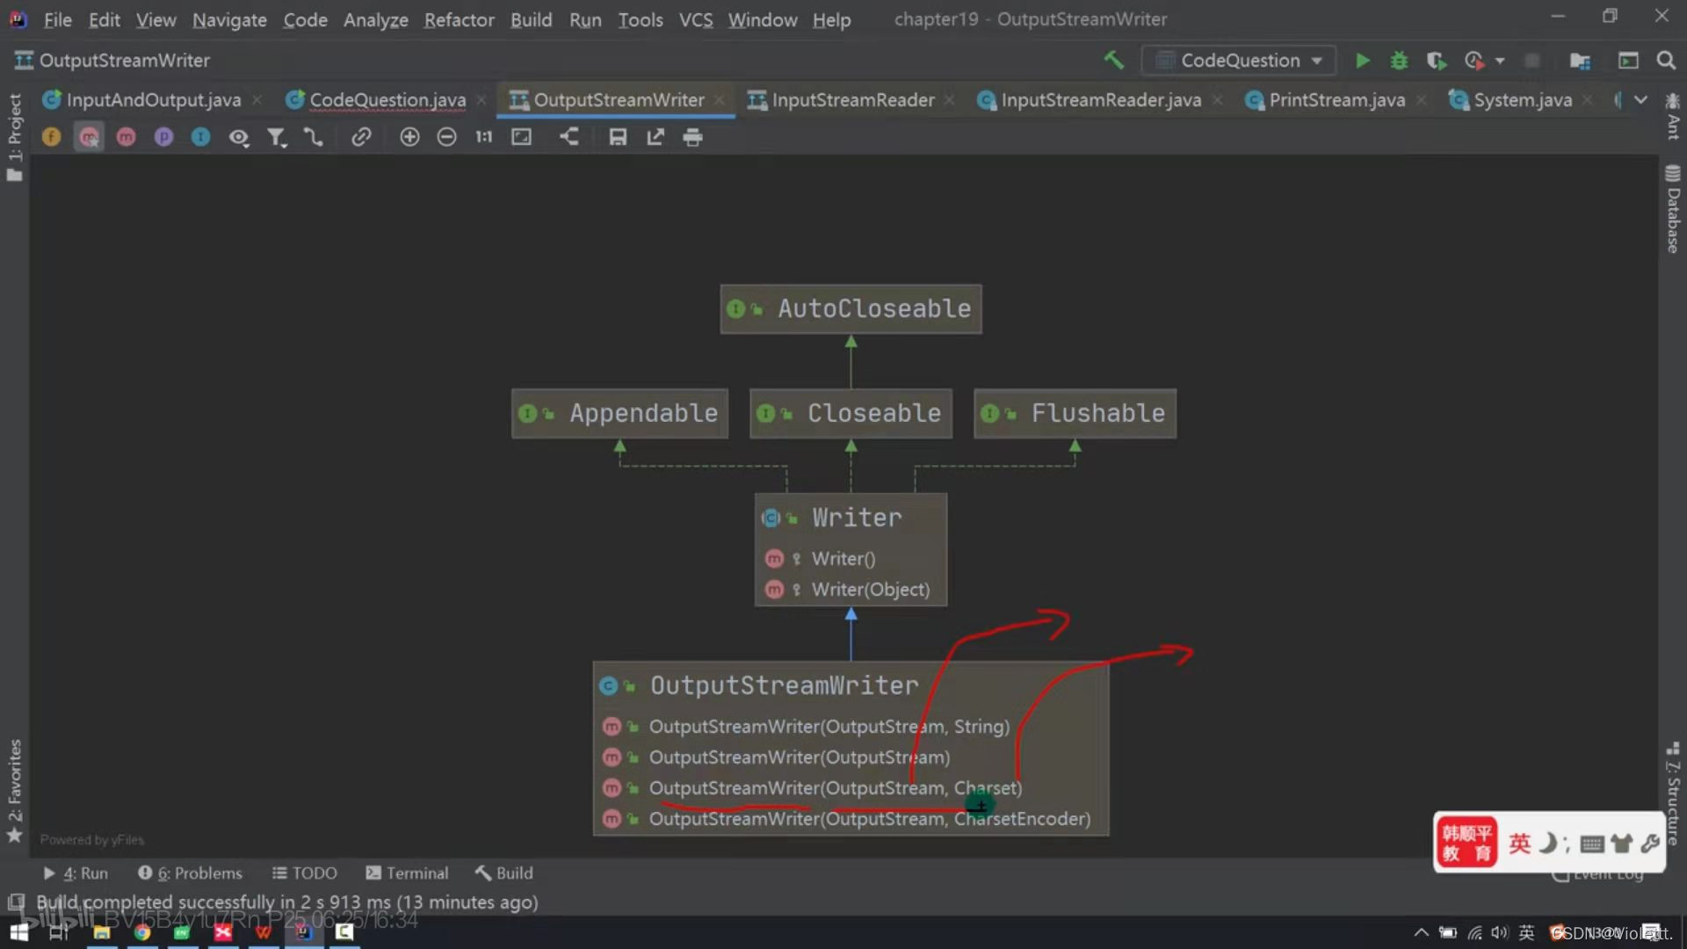Open the Project tool window
The width and height of the screenshot is (1687, 949).
(x=14, y=136)
